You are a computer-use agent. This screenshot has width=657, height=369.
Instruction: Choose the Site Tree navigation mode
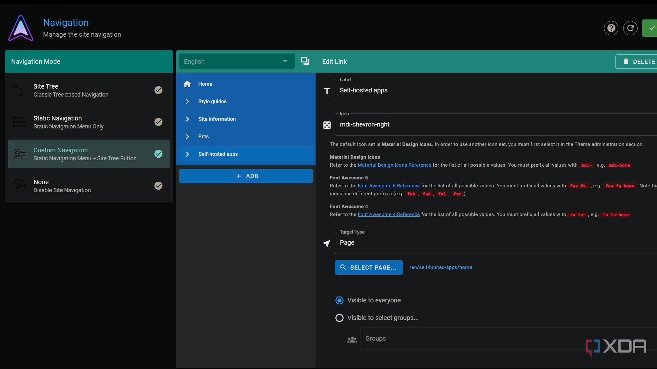[89, 90]
